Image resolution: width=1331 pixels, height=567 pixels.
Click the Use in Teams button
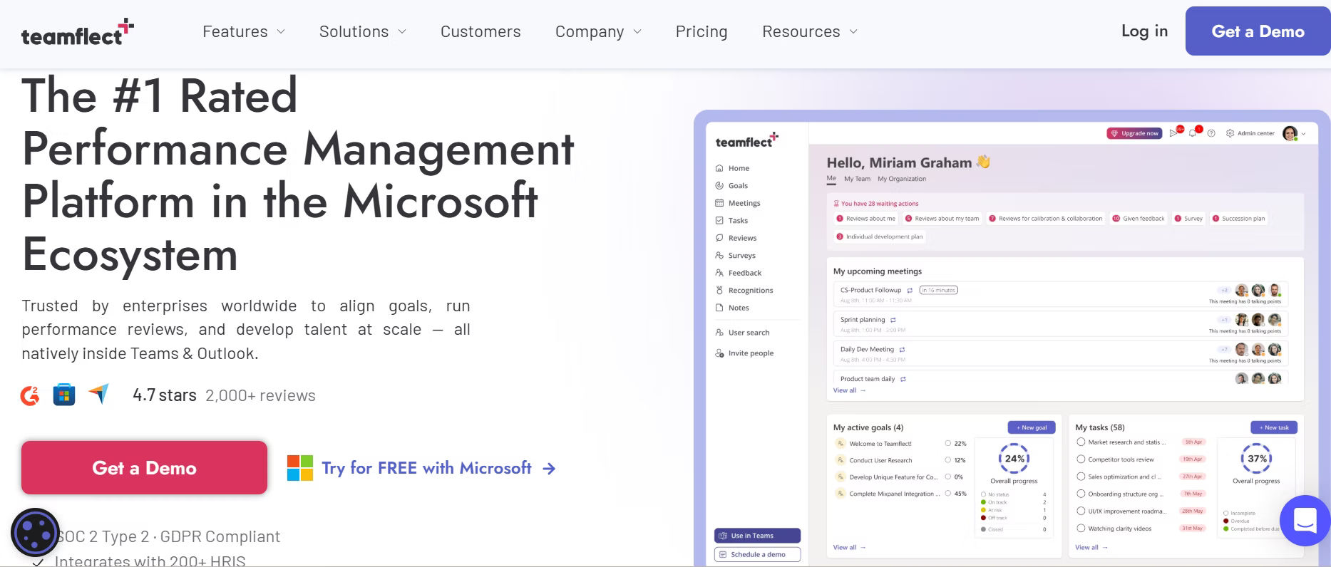tap(757, 536)
